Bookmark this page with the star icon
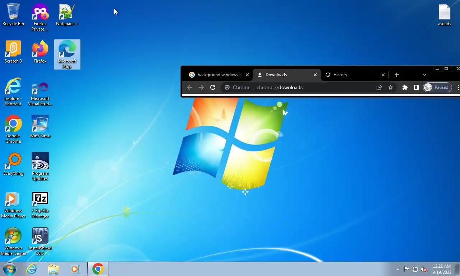Image resolution: width=460 pixels, height=276 pixels. (391, 87)
